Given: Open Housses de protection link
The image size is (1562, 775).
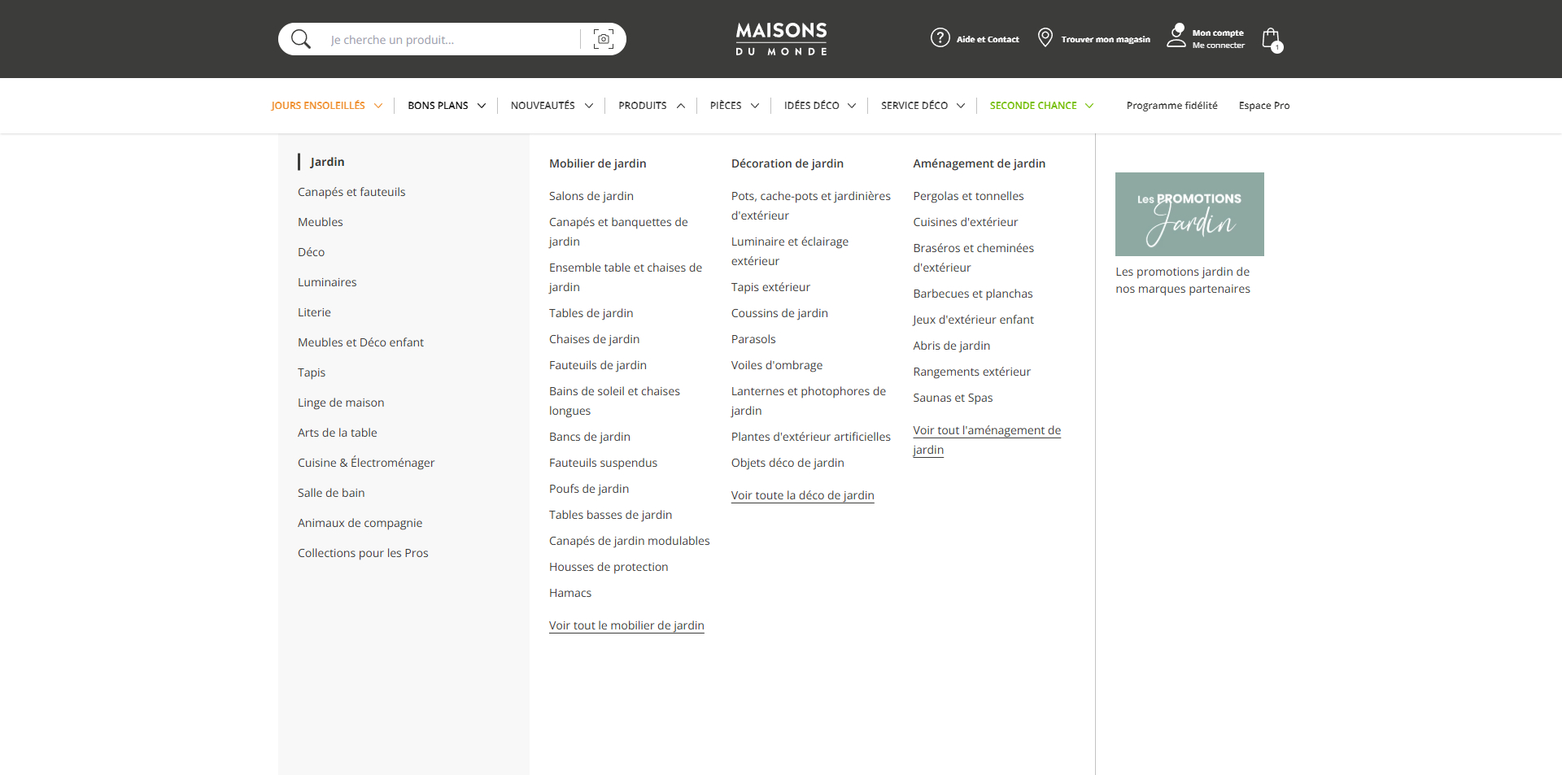Looking at the screenshot, I should [609, 567].
